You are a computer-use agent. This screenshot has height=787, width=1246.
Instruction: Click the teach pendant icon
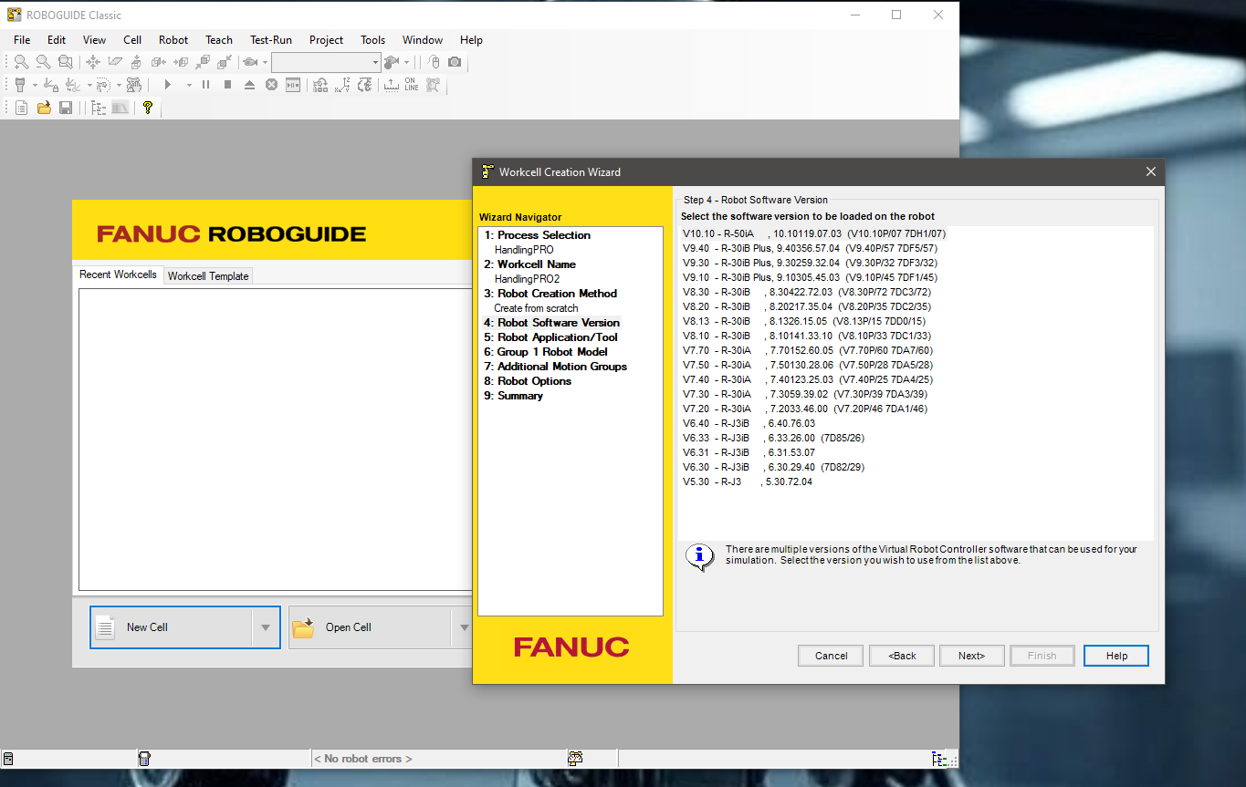coord(20,85)
